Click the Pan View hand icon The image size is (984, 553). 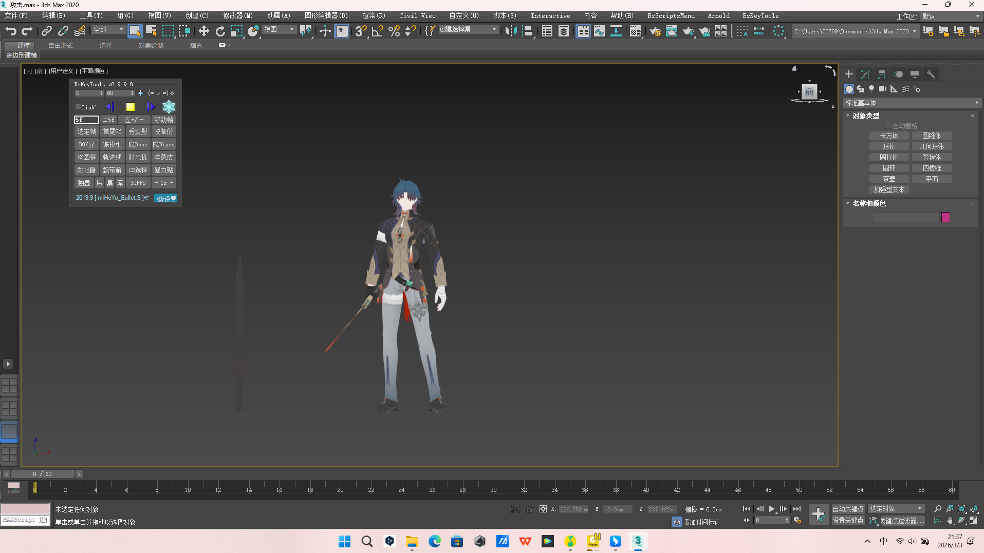point(950,521)
